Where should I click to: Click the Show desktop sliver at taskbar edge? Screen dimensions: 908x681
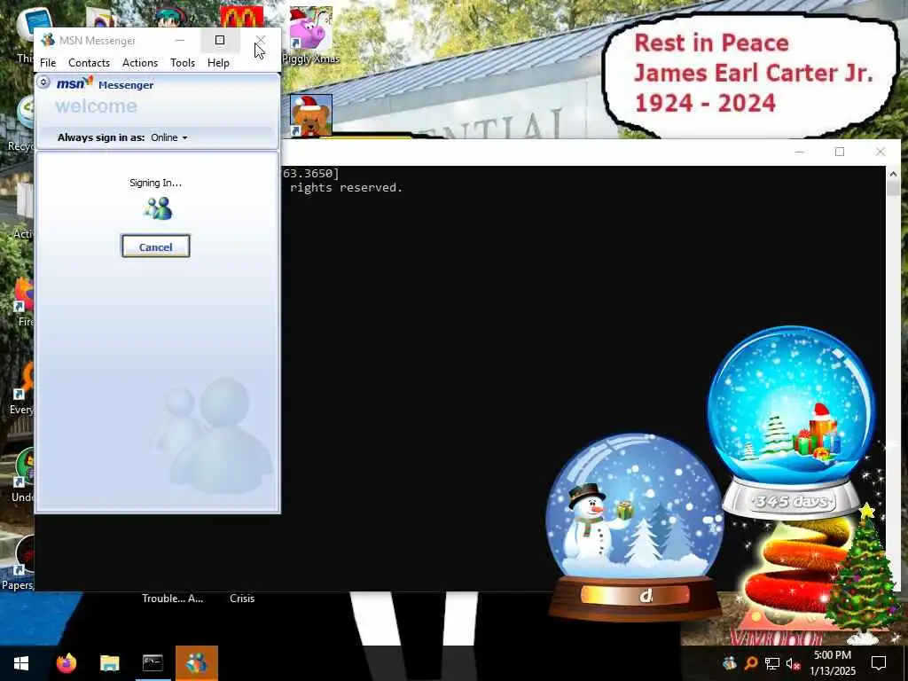[x=905, y=663]
